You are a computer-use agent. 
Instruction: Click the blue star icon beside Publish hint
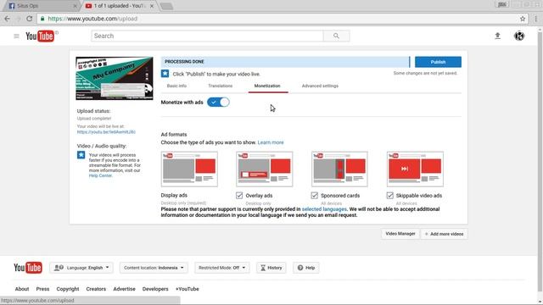point(165,74)
